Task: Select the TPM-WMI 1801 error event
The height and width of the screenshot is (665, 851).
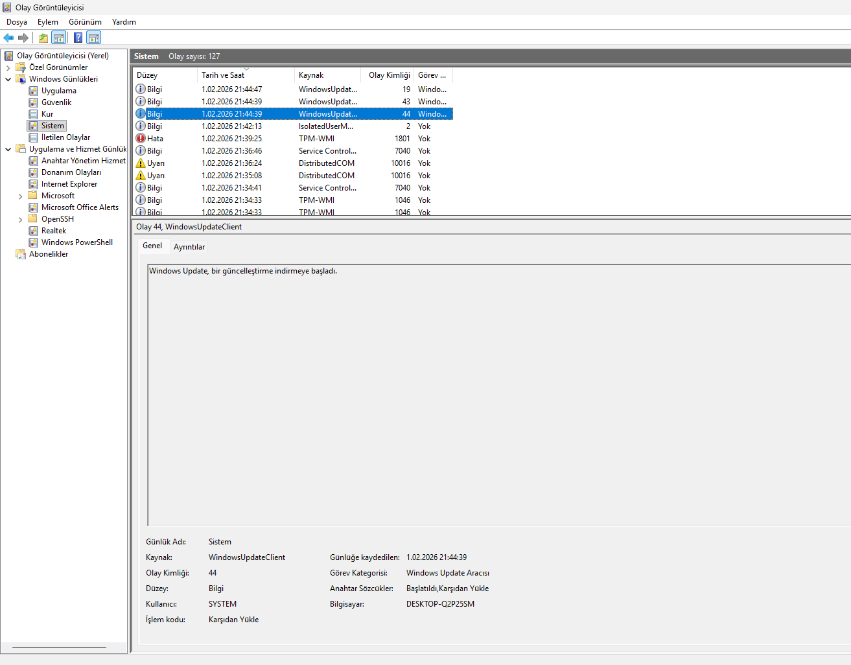Action: (x=293, y=138)
